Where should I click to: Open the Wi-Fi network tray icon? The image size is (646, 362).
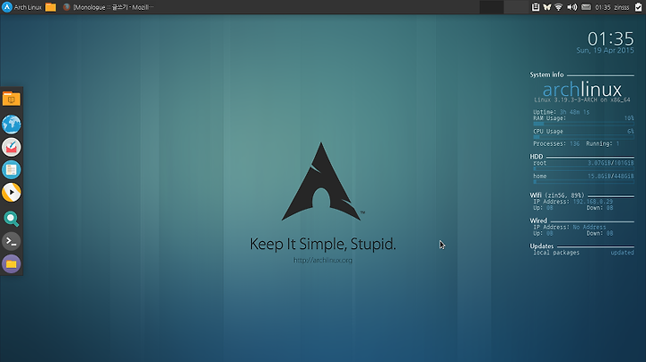pos(559,7)
